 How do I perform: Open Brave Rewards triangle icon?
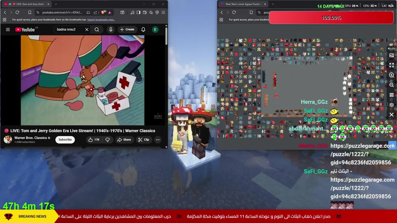(109, 12)
